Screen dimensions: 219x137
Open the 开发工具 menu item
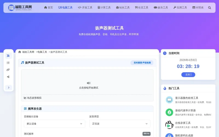85,8
